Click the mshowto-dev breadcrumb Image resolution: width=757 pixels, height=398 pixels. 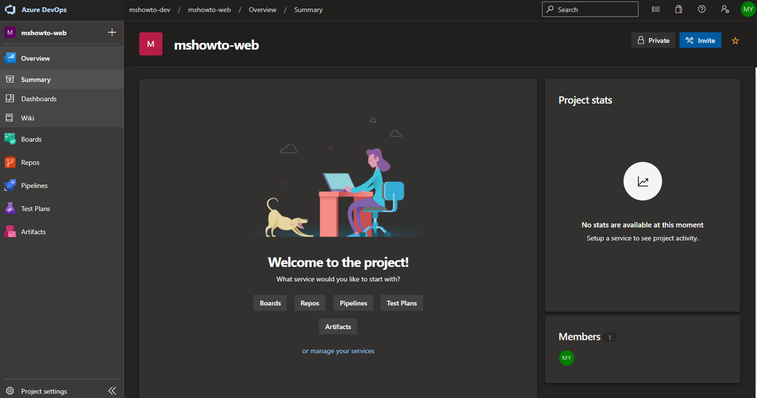tap(149, 10)
